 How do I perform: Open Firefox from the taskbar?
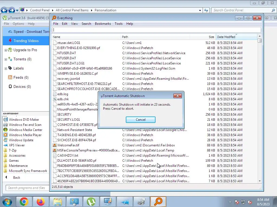point(41,202)
